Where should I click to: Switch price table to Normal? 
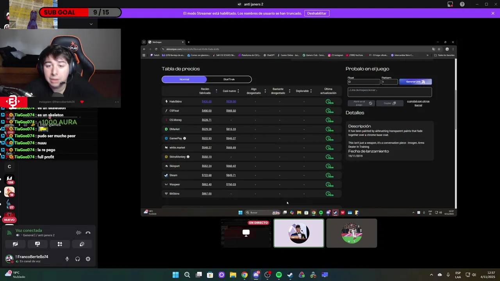184,79
